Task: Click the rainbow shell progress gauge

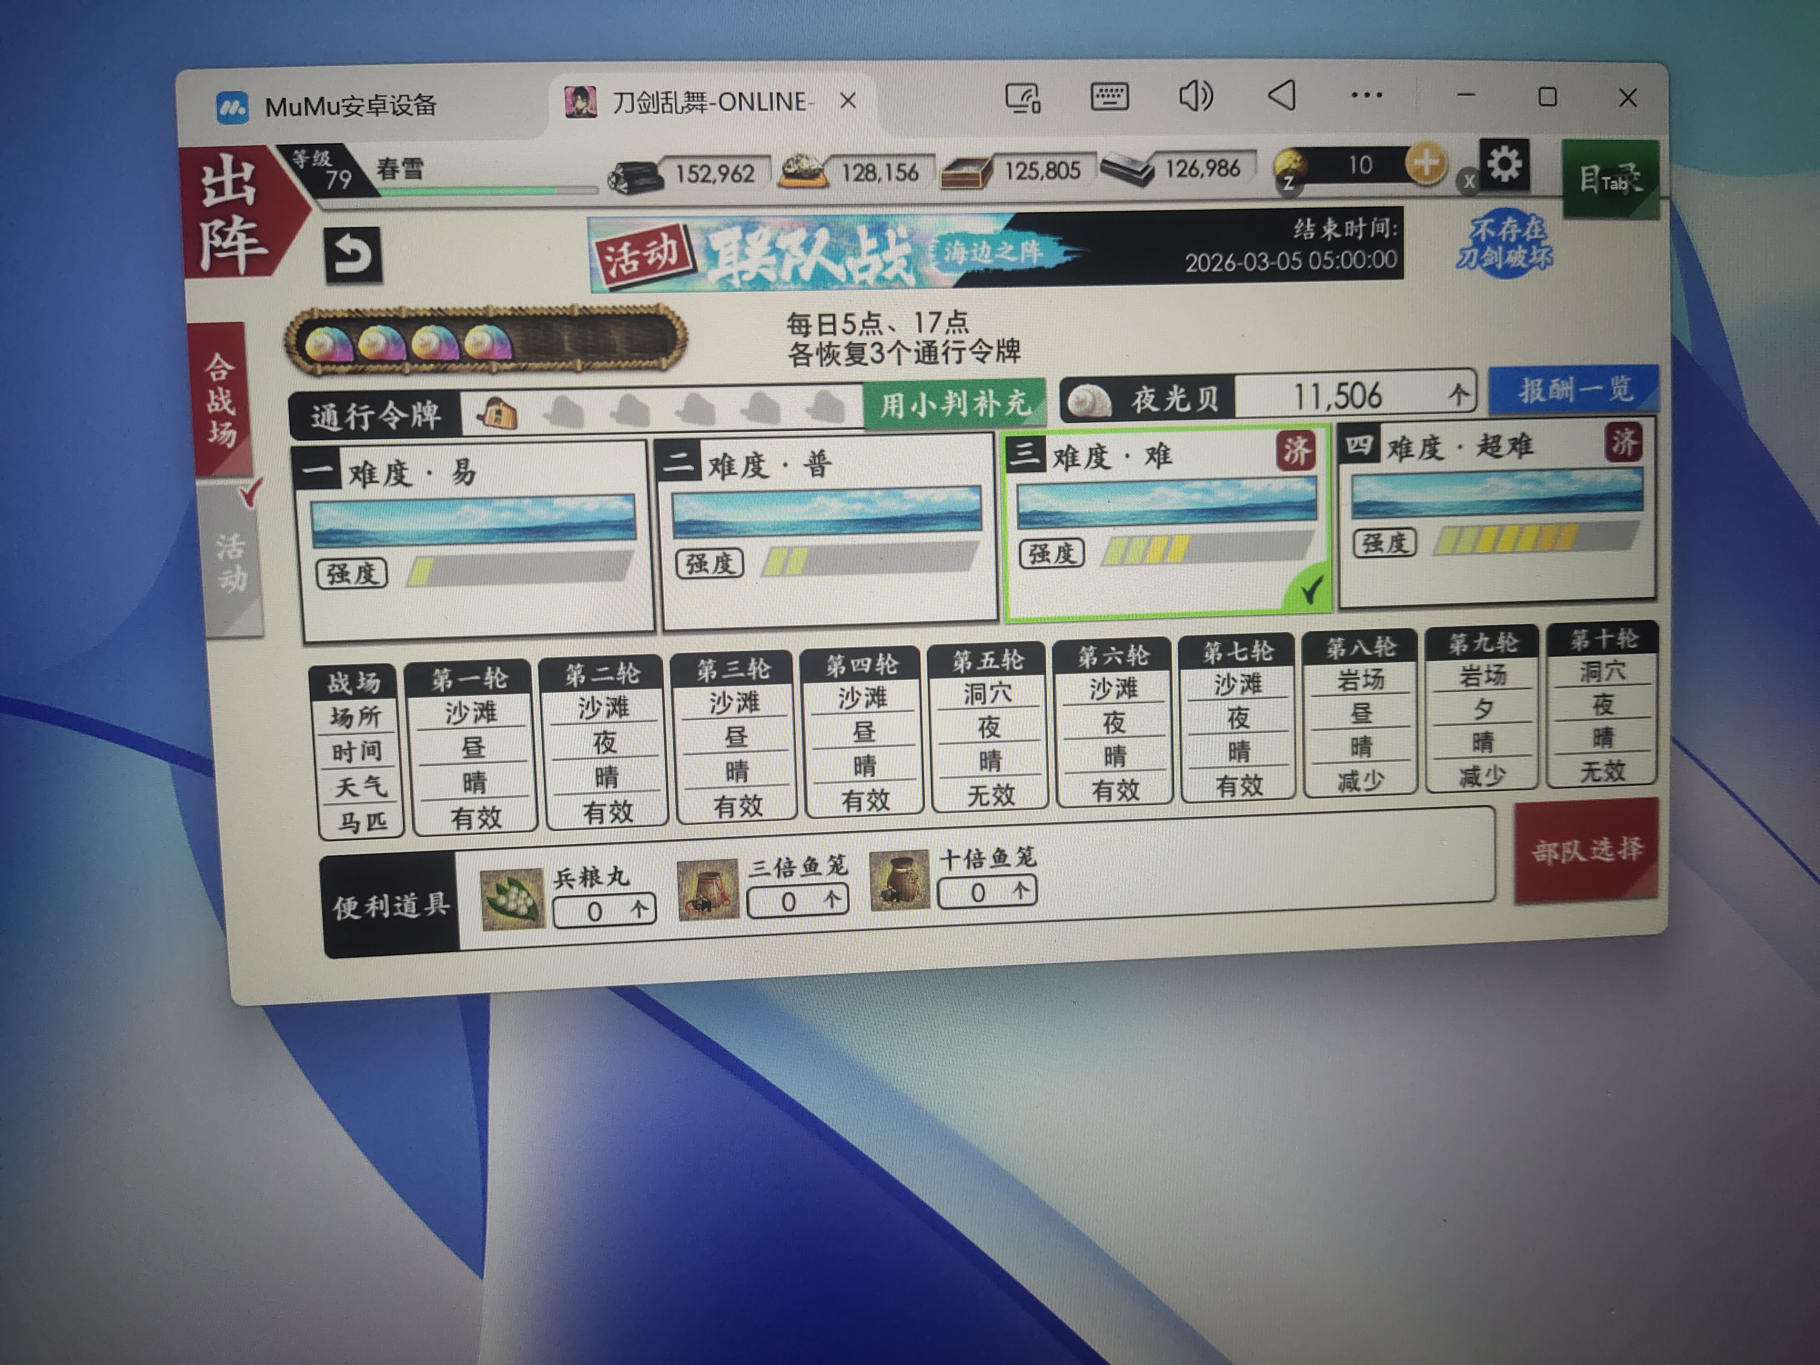Action: pos(485,340)
